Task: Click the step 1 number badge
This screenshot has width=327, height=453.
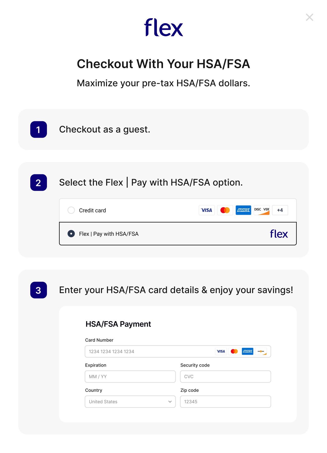Action: 39,130
